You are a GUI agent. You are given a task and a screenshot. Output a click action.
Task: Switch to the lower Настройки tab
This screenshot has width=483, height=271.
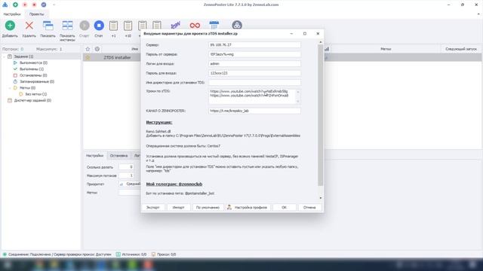[94, 156]
